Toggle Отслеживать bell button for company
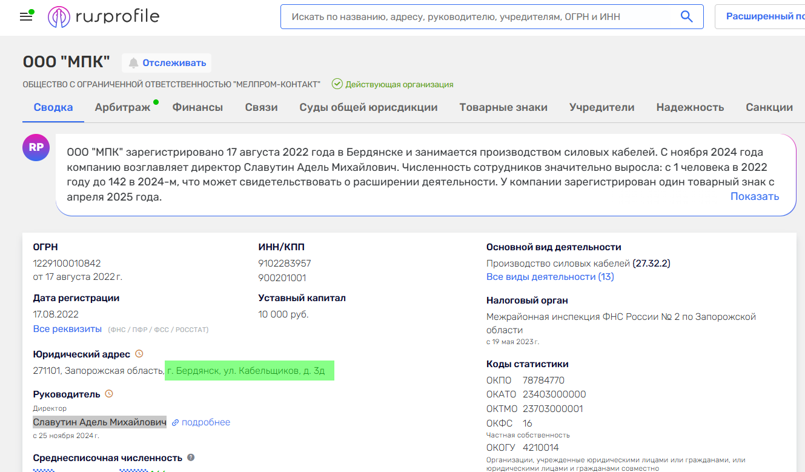 (167, 63)
